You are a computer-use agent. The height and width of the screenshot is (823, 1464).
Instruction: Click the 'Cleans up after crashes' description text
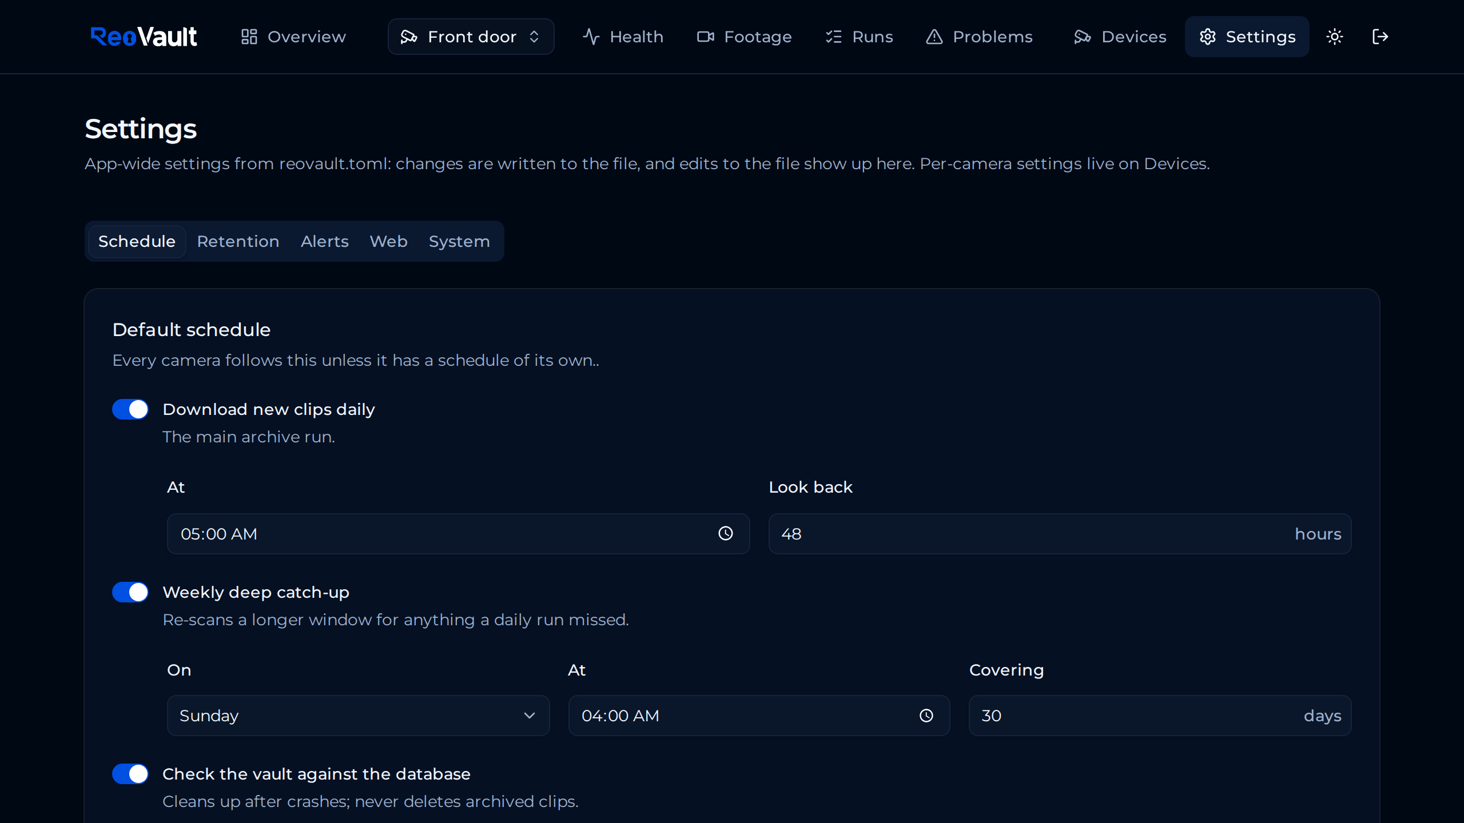(x=371, y=801)
